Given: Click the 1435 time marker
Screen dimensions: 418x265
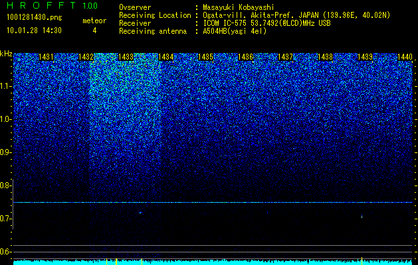Looking at the screenshot, I should [x=206, y=57].
